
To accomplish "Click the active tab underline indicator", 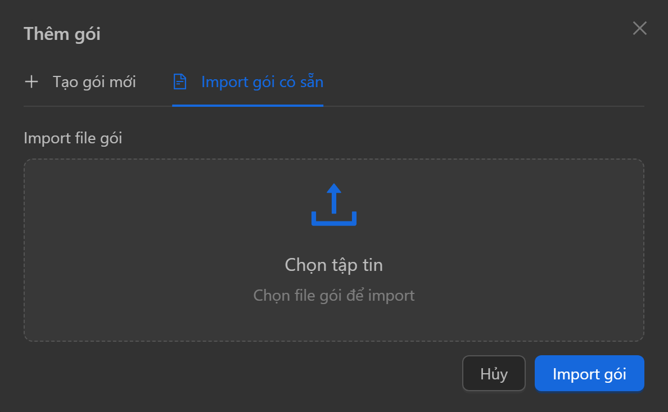I will click(247, 105).
